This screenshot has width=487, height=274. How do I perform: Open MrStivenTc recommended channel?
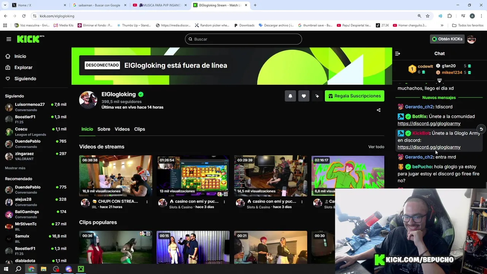click(x=36, y=226)
